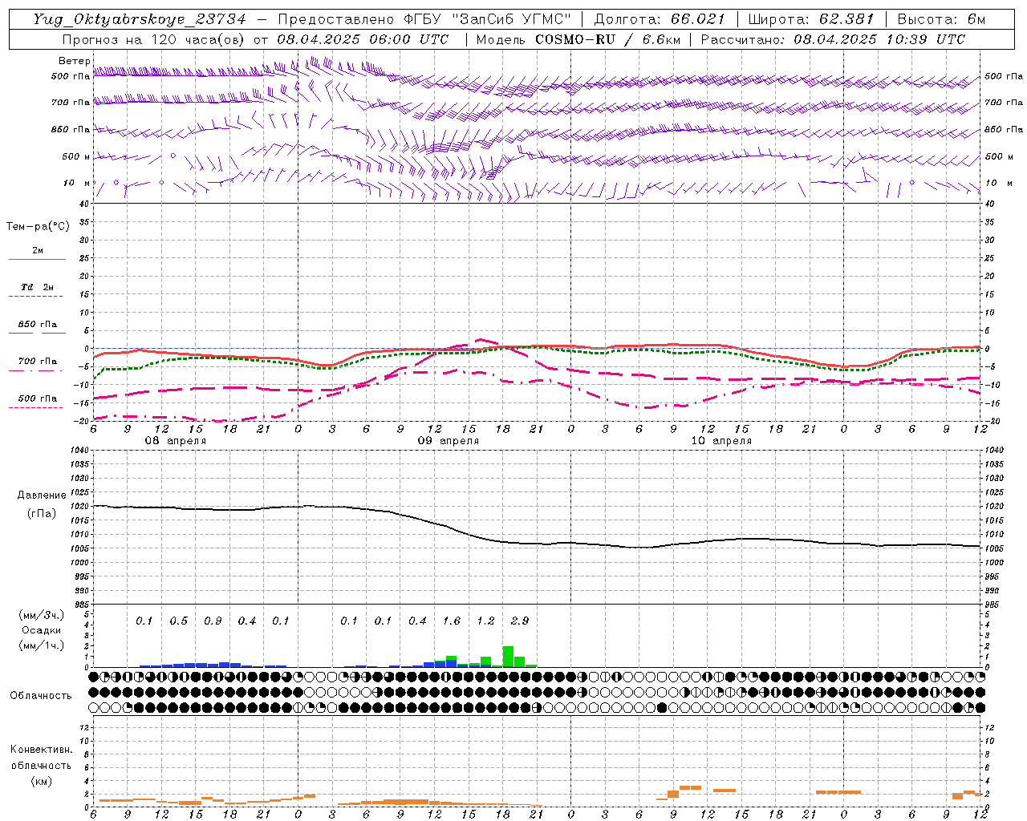Click the 0.5 three-hour precipitation value
Viewport: 1027px width, 821px height.
point(178,621)
